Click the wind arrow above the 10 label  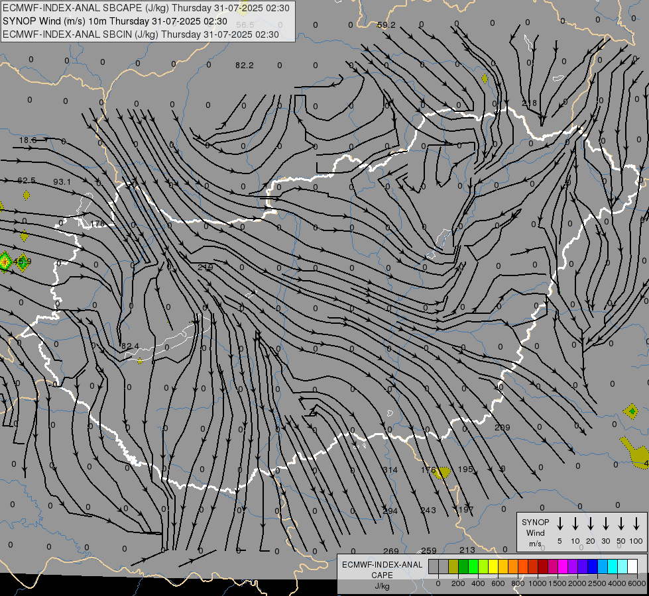(575, 524)
